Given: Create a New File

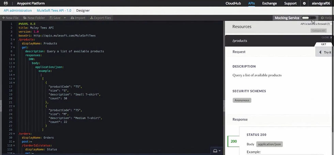Looking at the screenshot, I should (x=10, y=18).
